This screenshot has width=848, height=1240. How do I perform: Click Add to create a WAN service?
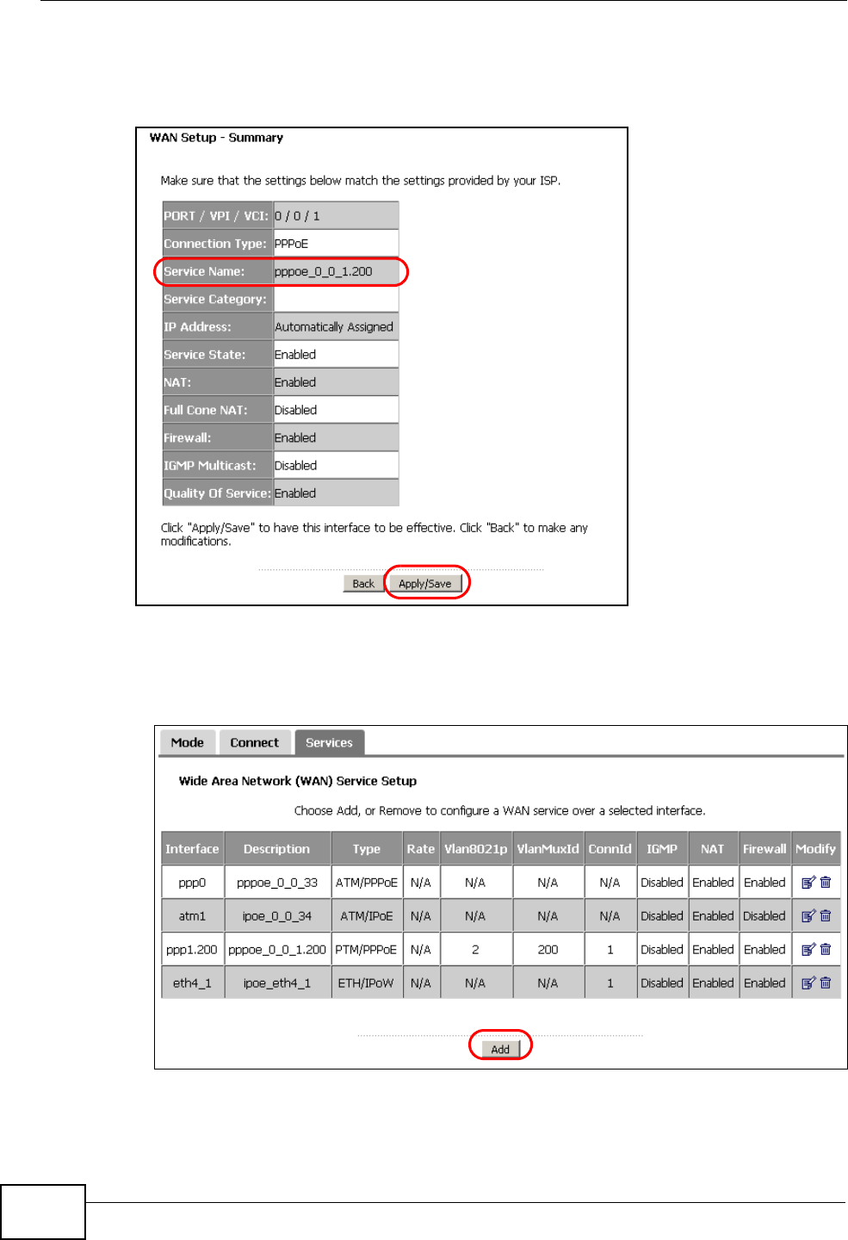(x=500, y=1050)
